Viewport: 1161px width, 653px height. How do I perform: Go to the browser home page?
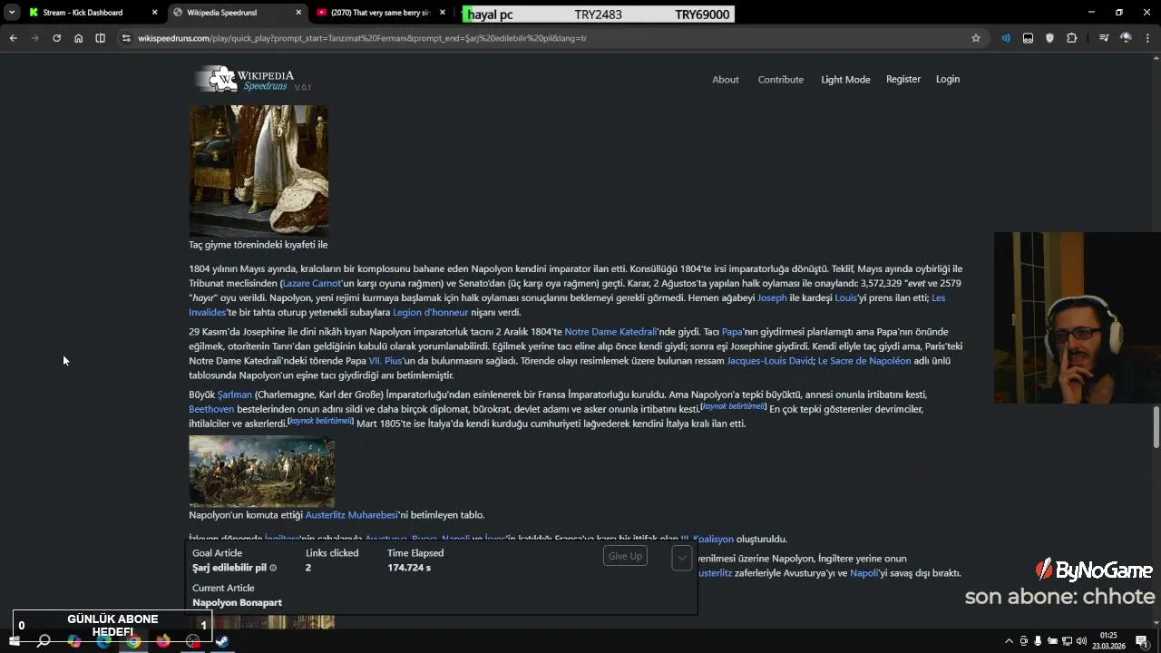pyautogui.click(x=78, y=38)
